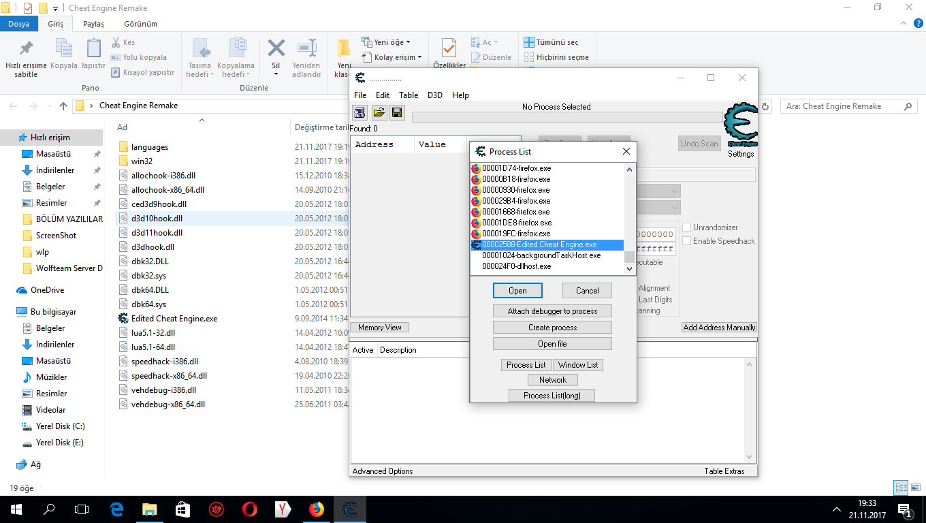
Task: Open the Action Center notification icon
Action: (906, 509)
